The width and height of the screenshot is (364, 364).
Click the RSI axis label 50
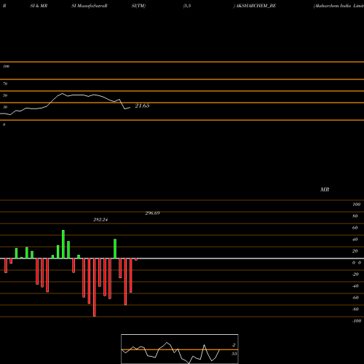coord(5,95)
